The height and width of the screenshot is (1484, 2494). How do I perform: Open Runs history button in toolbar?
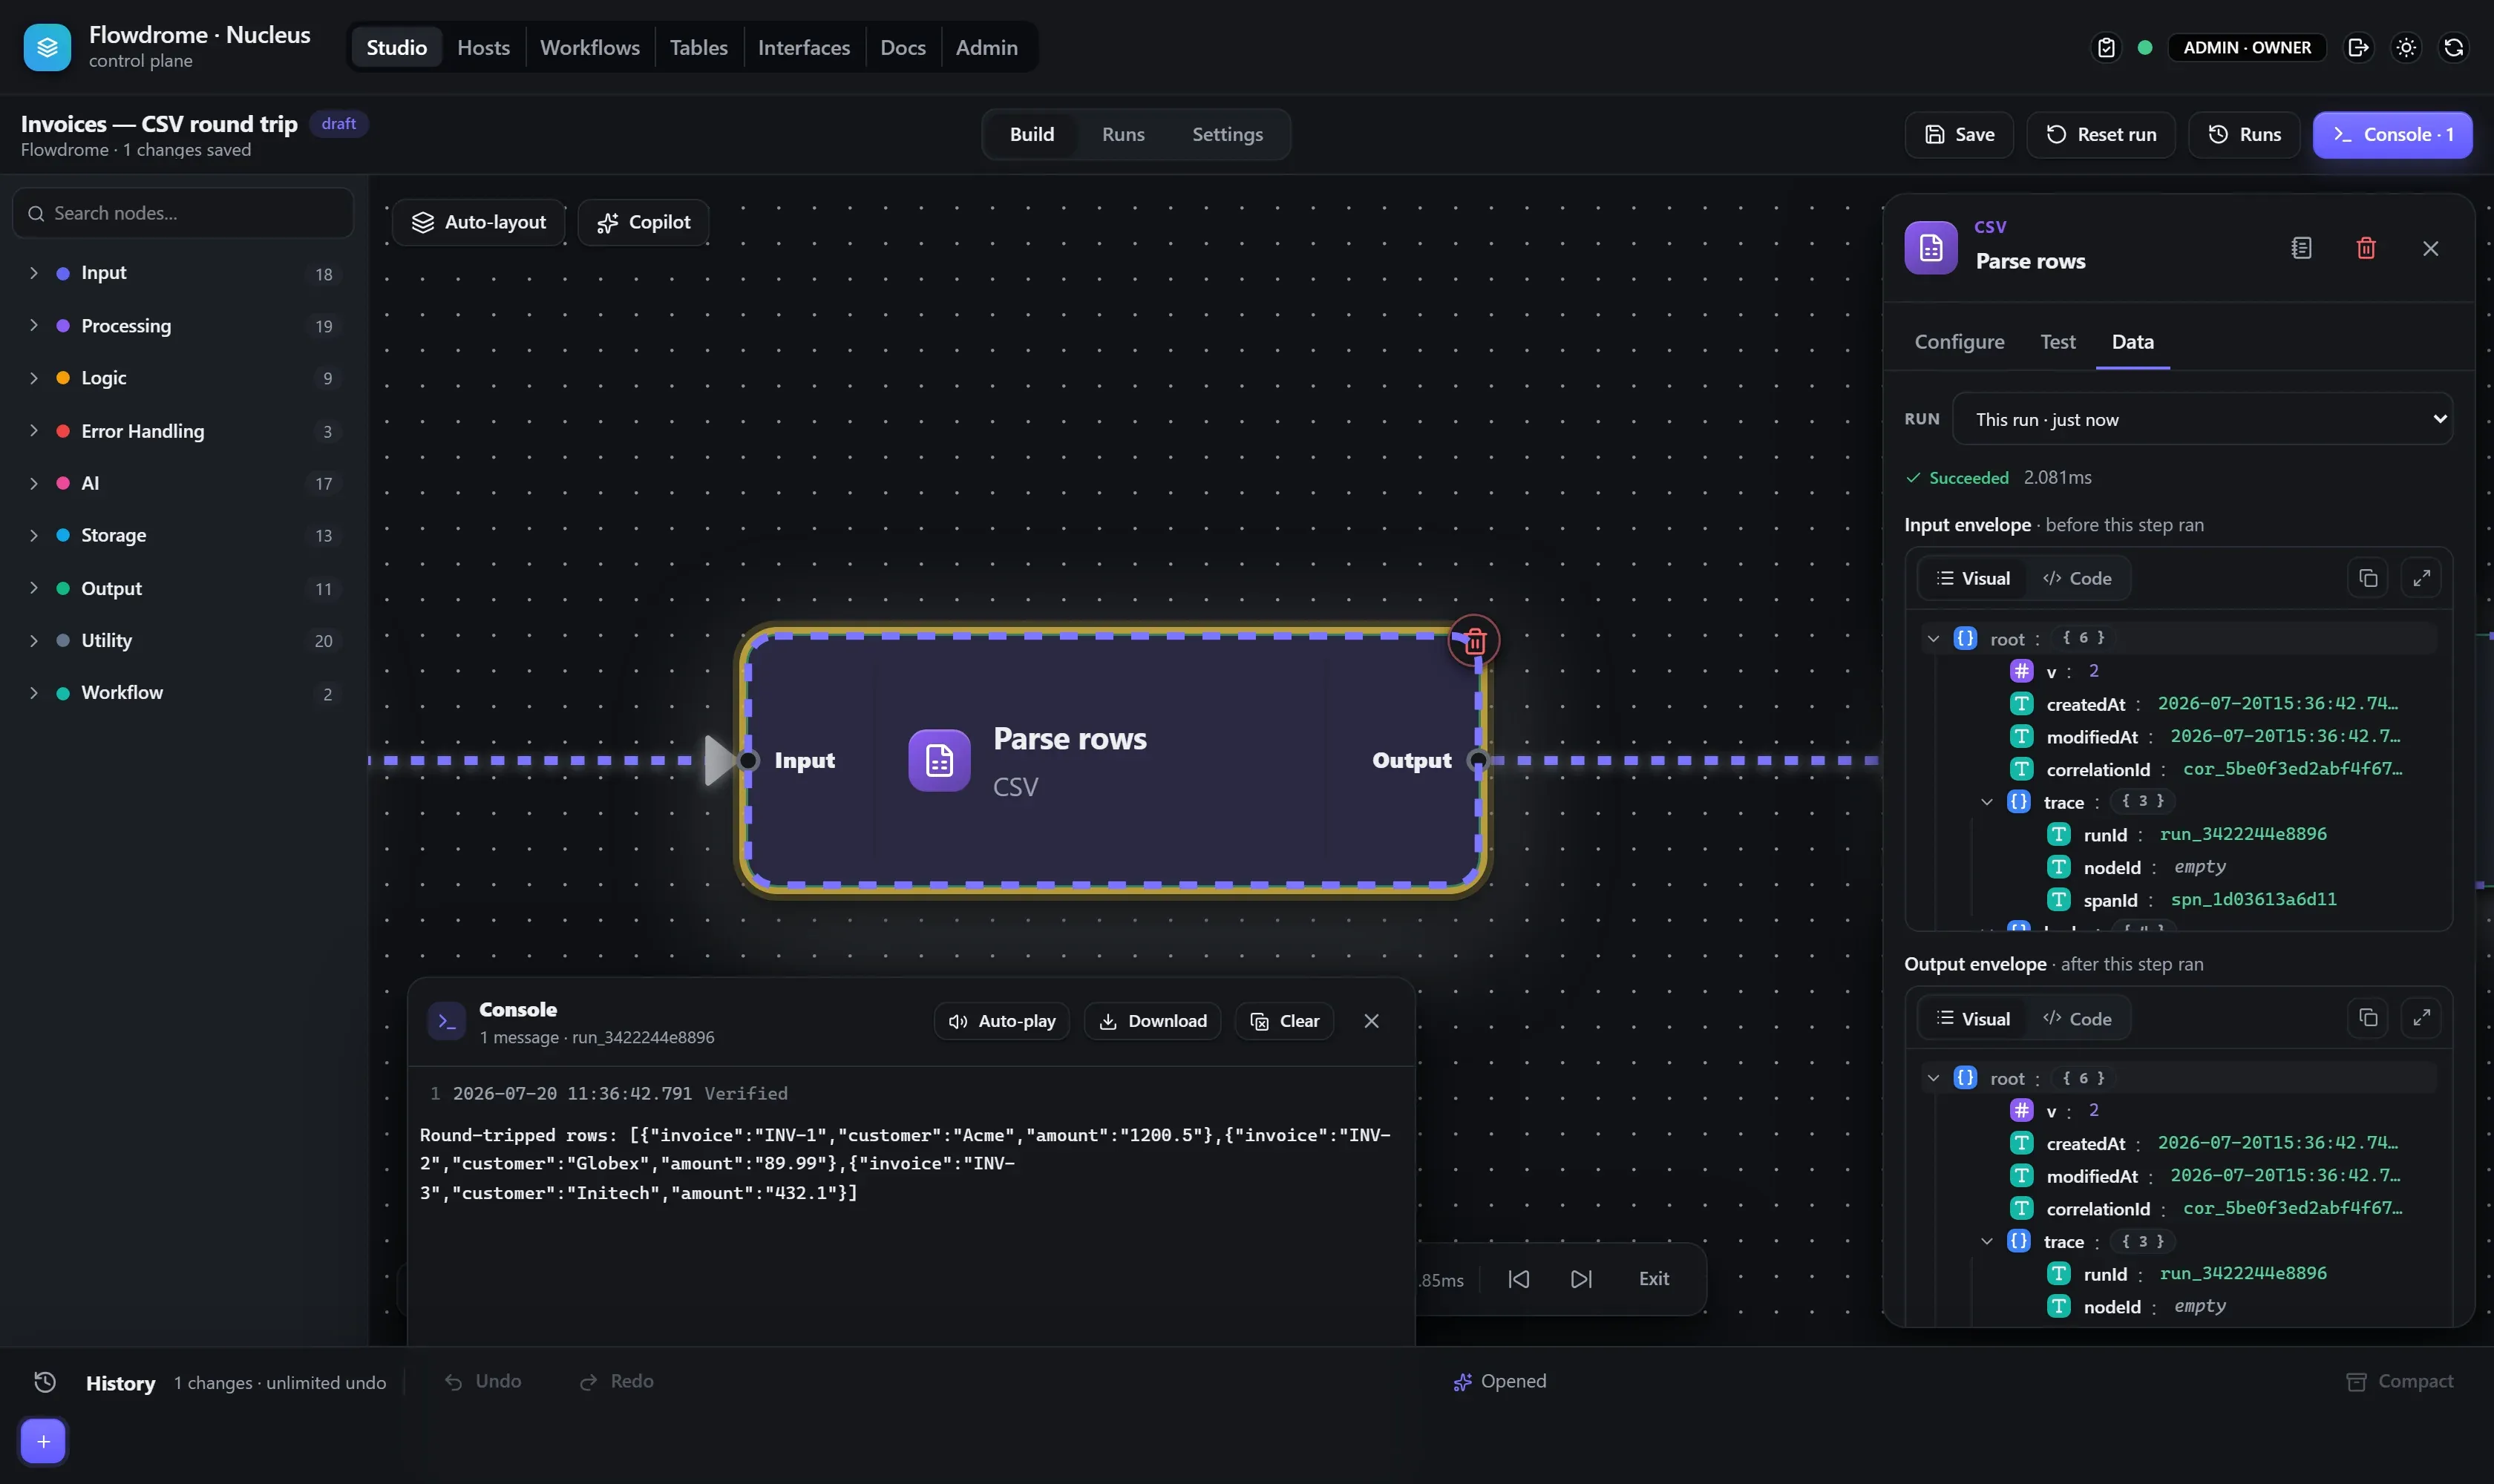click(x=2244, y=134)
